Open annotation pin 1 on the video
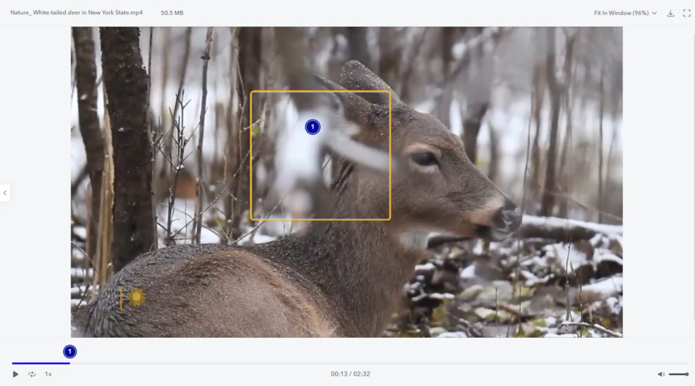This screenshot has width=695, height=386. [312, 127]
